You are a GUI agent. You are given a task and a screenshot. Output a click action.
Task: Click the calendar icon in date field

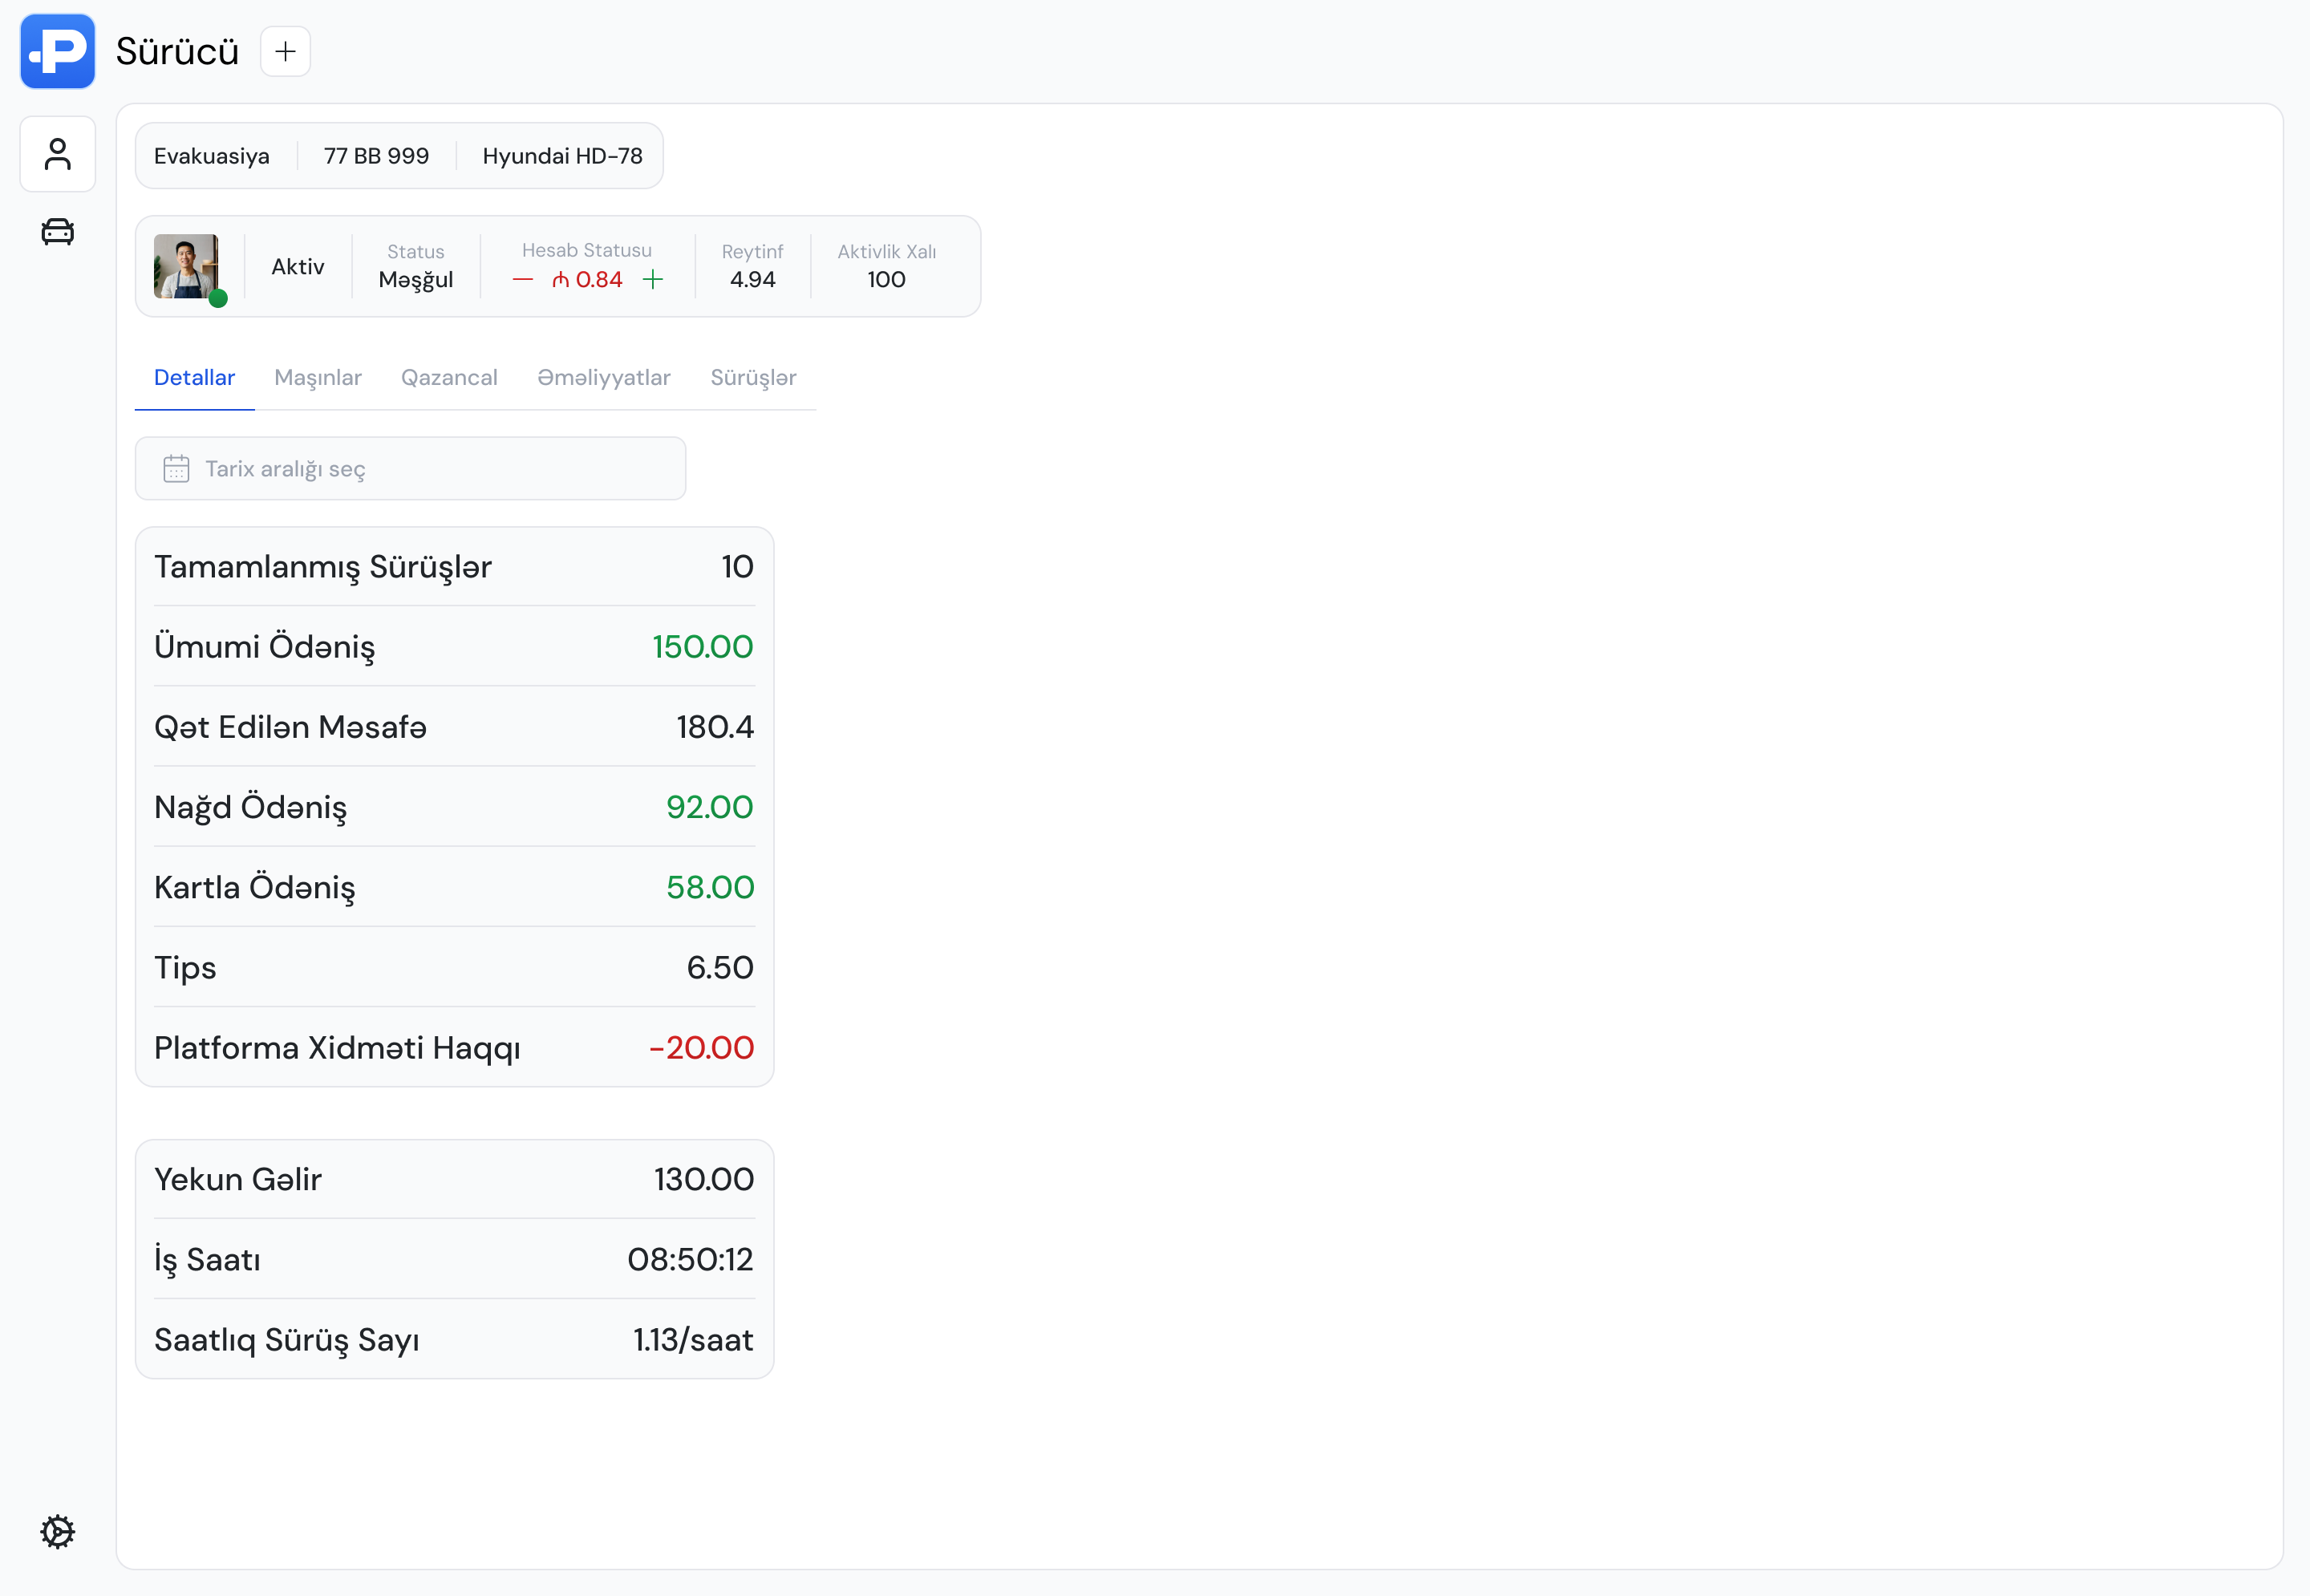176,469
